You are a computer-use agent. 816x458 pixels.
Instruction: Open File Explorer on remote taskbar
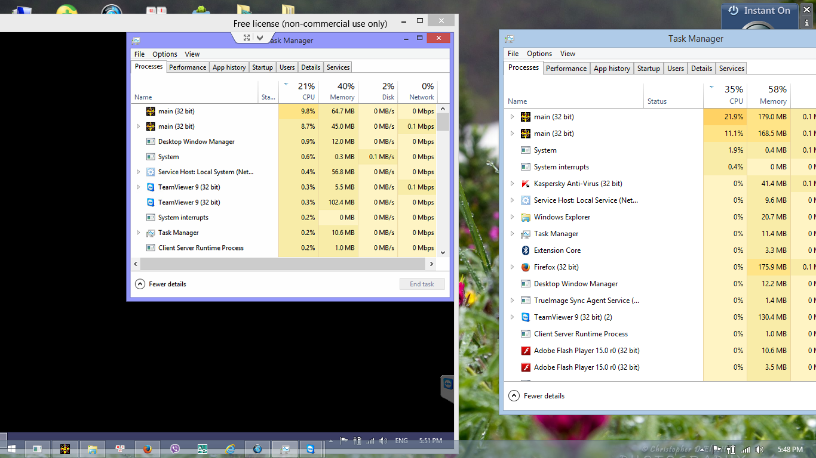point(93,449)
